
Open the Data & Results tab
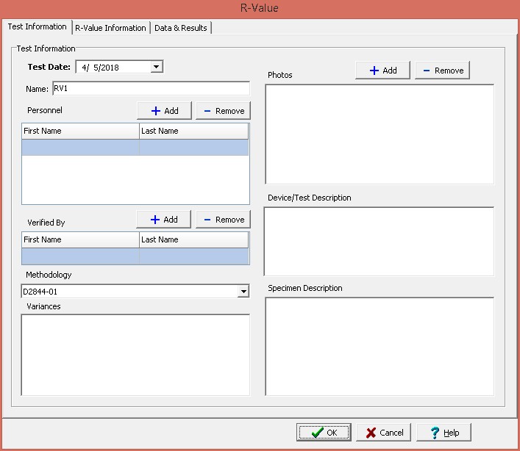[181, 28]
